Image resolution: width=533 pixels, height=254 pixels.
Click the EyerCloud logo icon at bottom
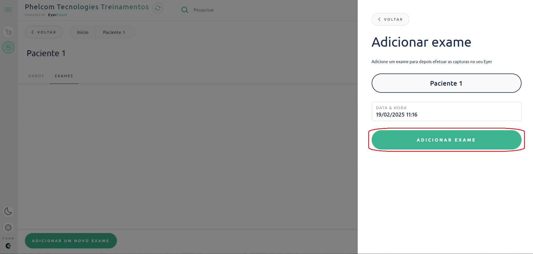pyautogui.click(x=8, y=246)
